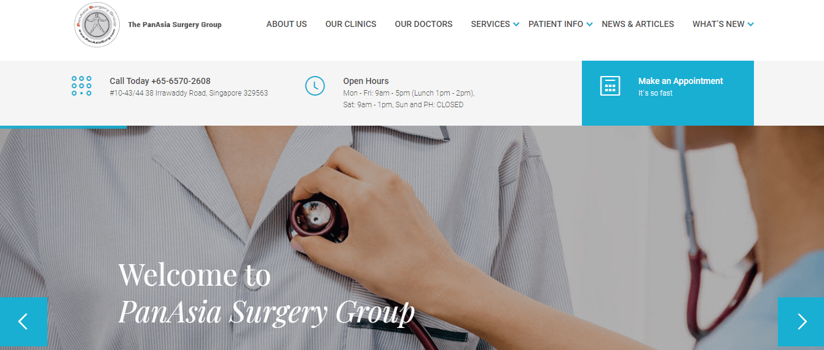Expand the Services dropdown chevron
824x350 pixels.
(x=516, y=25)
